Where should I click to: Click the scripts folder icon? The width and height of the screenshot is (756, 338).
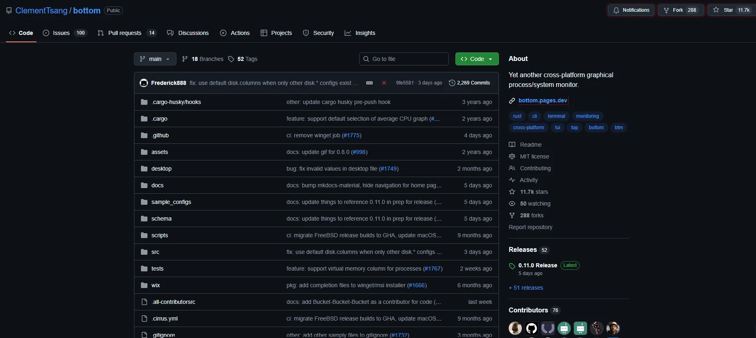[x=144, y=235]
